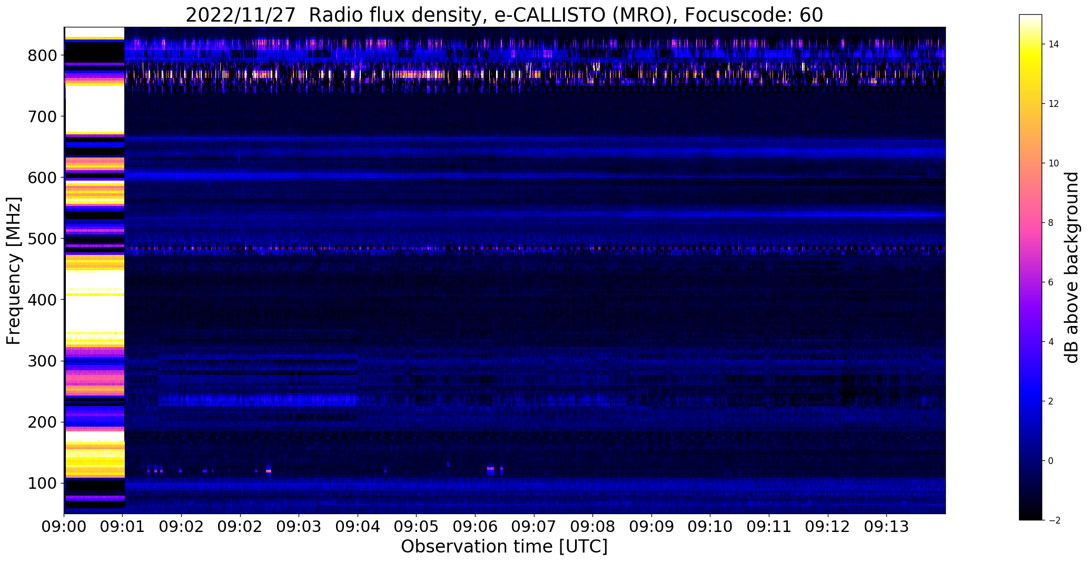Click the colorbar tick label 8

(1051, 223)
